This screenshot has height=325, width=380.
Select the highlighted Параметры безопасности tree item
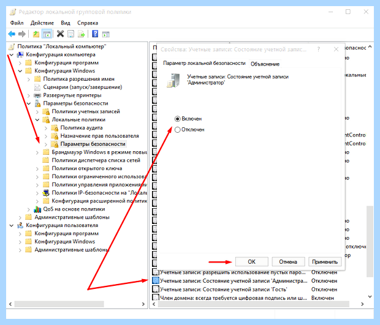click(93, 144)
